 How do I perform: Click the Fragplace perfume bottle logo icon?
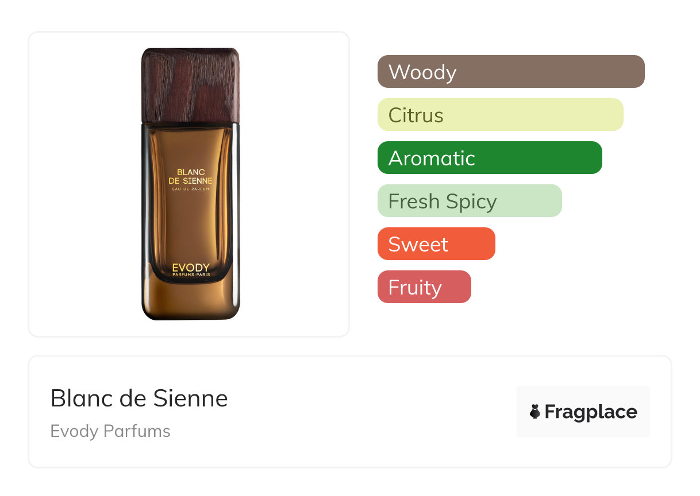point(535,412)
